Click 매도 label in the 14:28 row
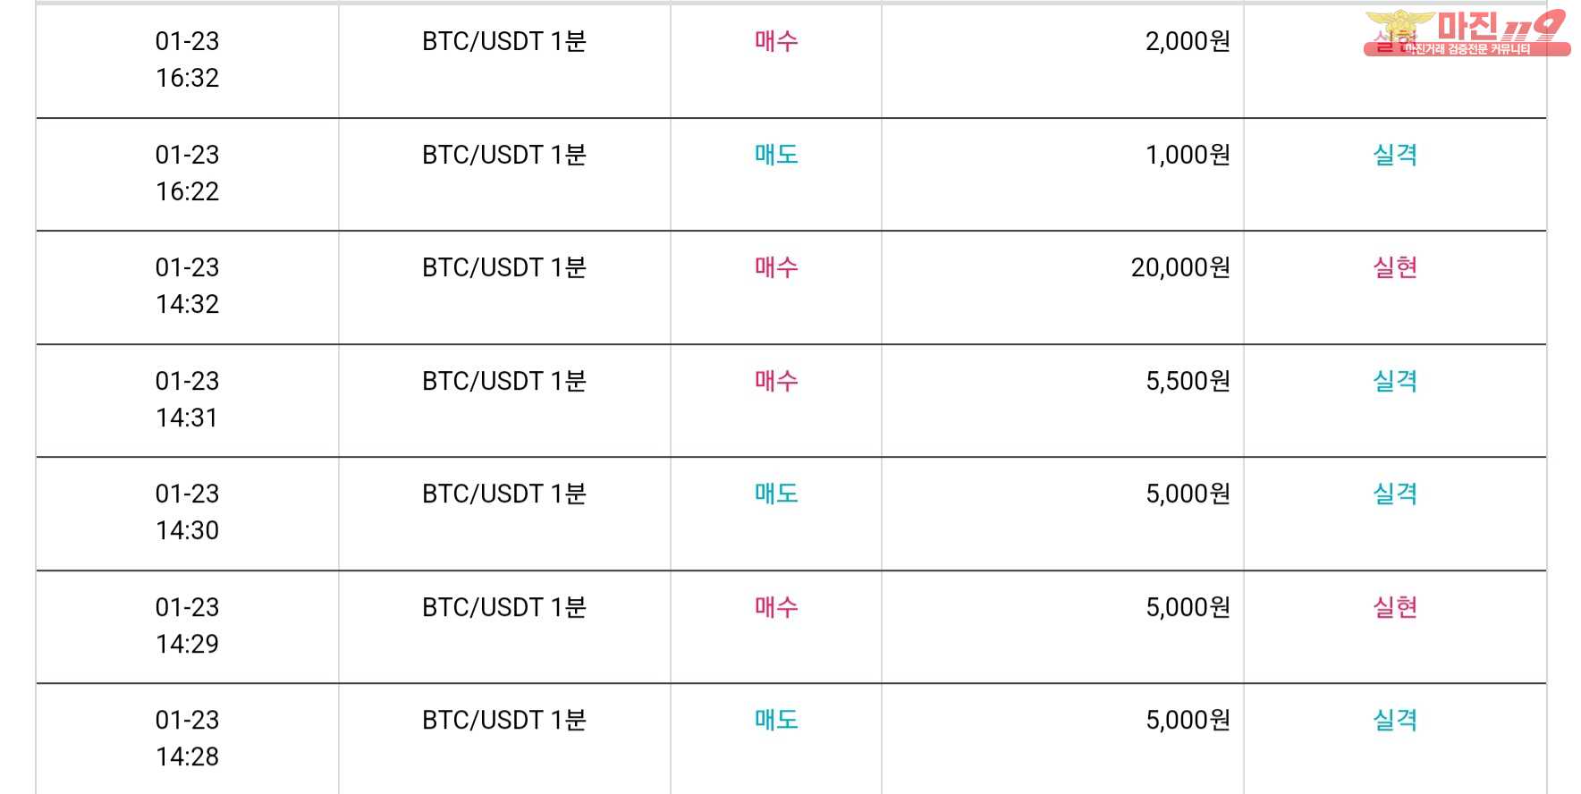1581x794 pixels. coord(775,720)
